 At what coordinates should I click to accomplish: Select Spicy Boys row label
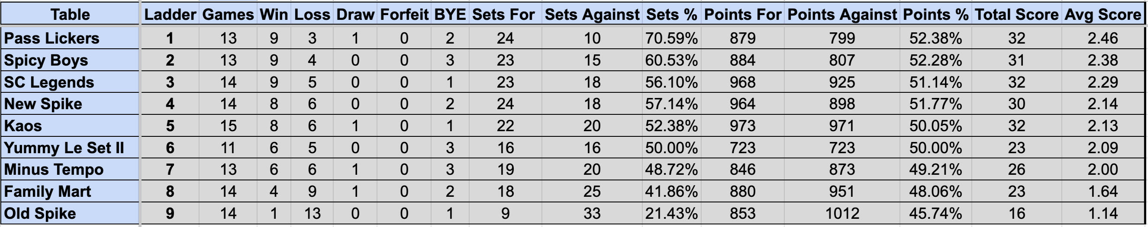[70, 60]
